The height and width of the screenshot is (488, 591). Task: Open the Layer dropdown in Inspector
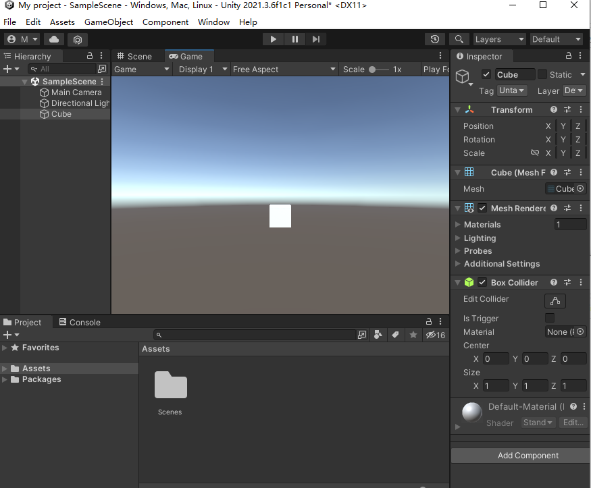click(574, 90)
